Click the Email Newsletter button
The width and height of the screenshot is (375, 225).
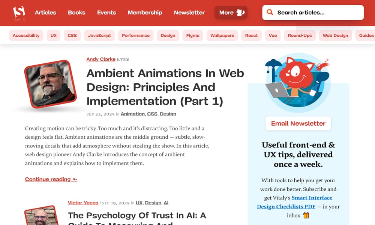click(x=298, y=124)
